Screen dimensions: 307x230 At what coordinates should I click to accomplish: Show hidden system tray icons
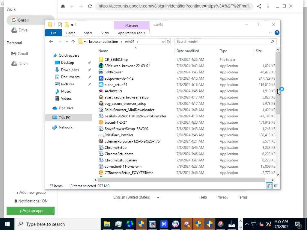[x=247, y=224]
